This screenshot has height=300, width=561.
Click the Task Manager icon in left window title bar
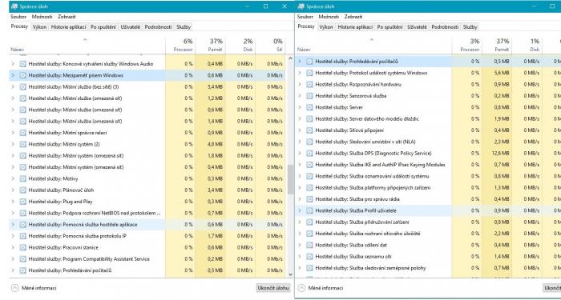click(x=14, y=6)
